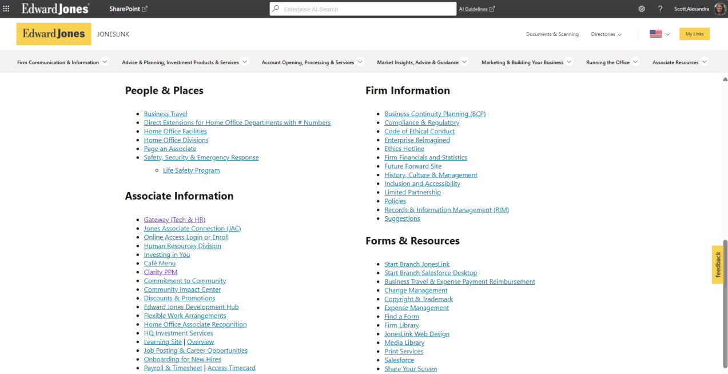Open Learning Site link

pyautogui.click(x=163, y=342)
